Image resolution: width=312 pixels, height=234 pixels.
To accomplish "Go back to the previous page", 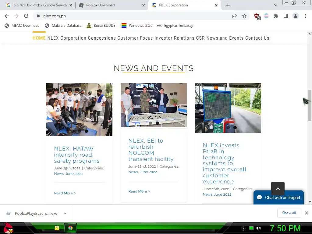I will (x=7, y=16).
